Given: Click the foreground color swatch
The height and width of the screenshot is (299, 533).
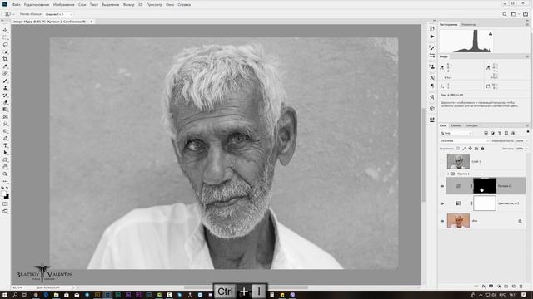Looking at the screenshot, I should click(3, 194).
